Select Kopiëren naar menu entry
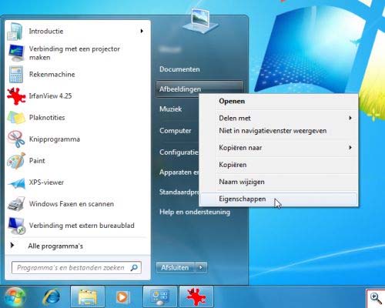Screen dimensions: 385x308 (x=279, y=148)
